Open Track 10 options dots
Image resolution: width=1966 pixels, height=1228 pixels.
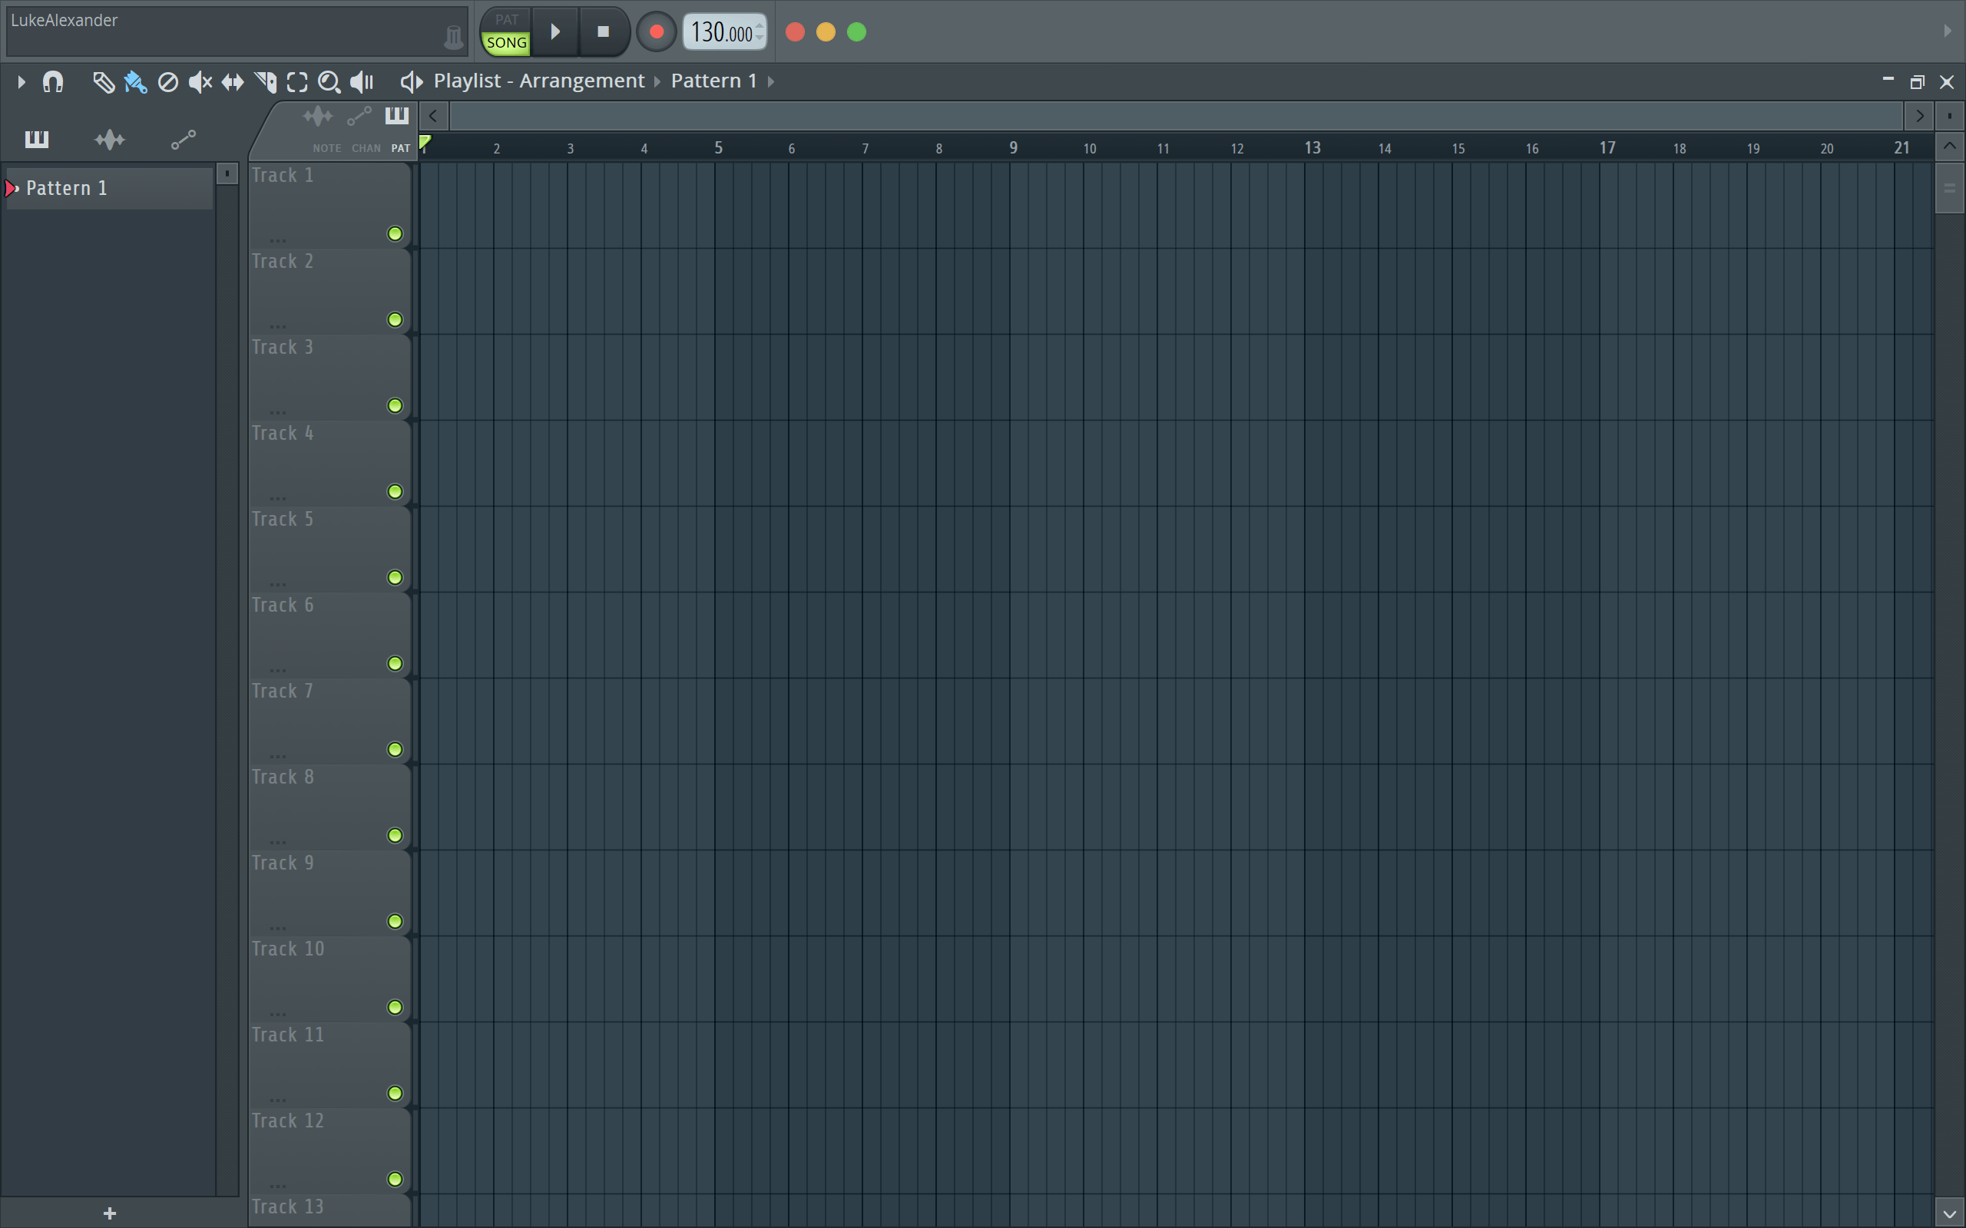click(278, 1015)
